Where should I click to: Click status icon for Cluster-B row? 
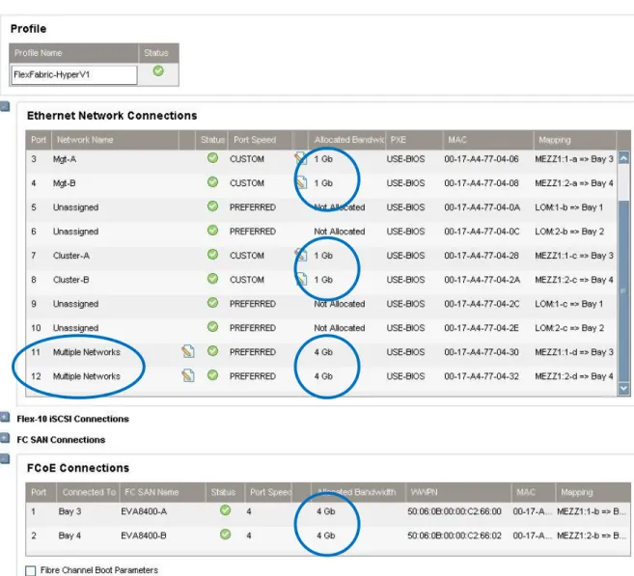[x=212, y=279]
